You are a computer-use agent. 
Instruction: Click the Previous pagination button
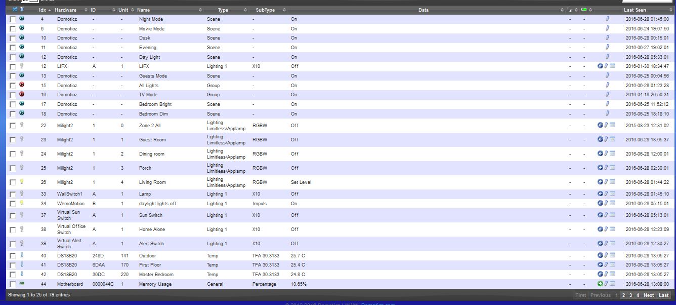[x=601, y=295]
